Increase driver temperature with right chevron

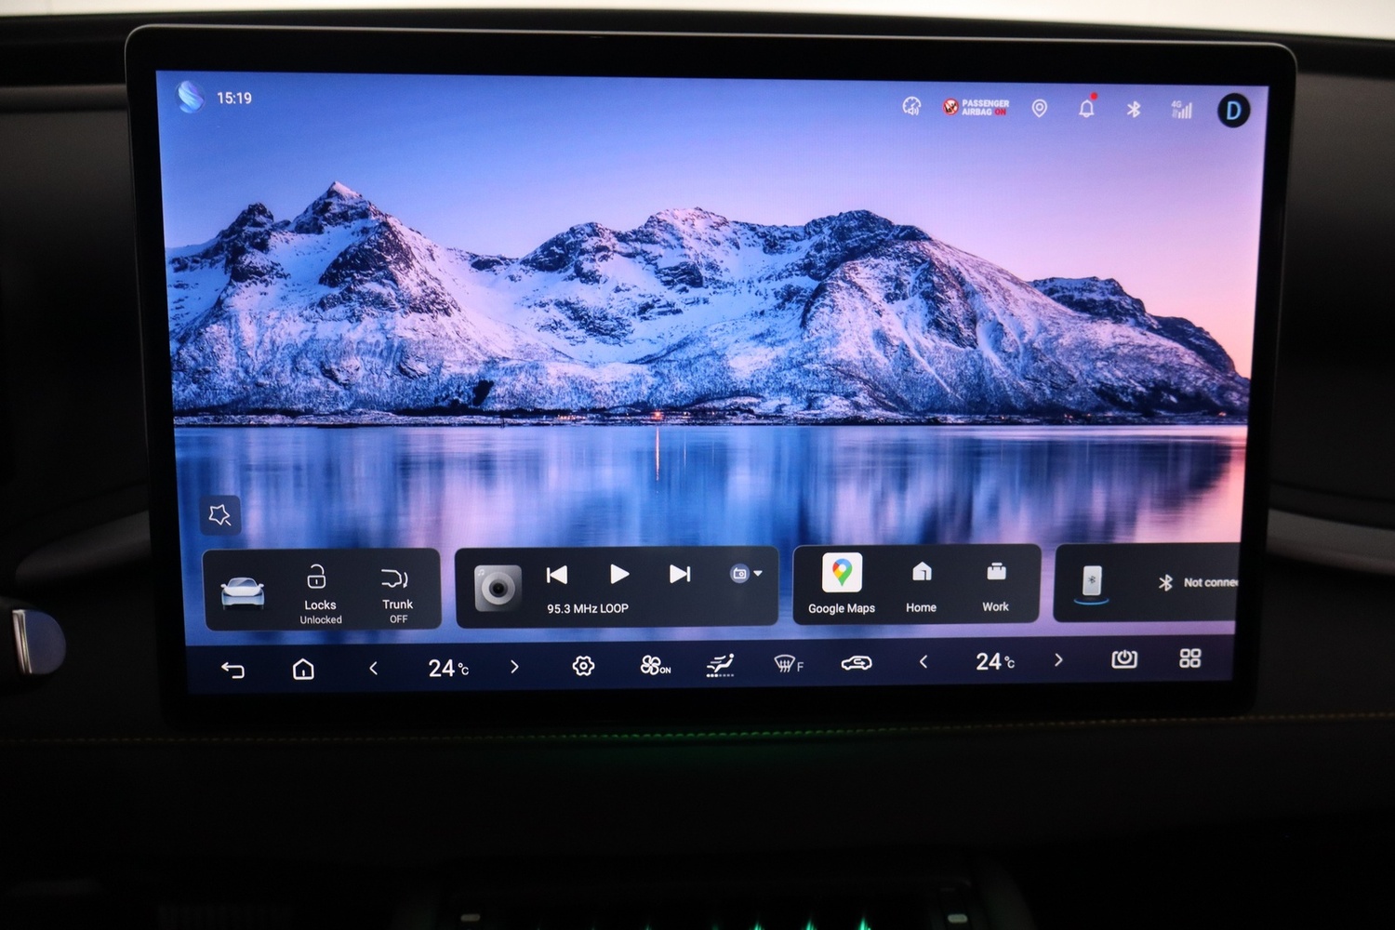pyautogui.click(x=514, y=667)
